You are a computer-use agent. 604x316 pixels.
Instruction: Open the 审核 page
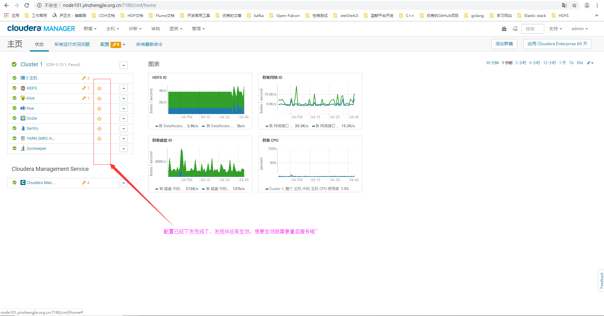(x=155, y=29)
